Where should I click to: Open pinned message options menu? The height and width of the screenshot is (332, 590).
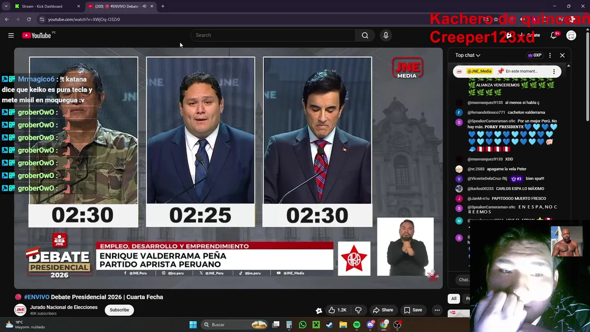tap(554, 71)
